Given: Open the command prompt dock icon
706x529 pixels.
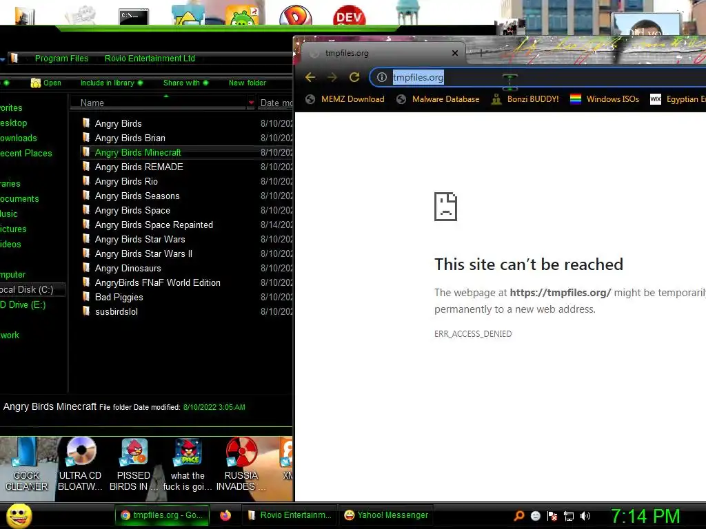Looking at the screenshot, I should coord(134,17).
